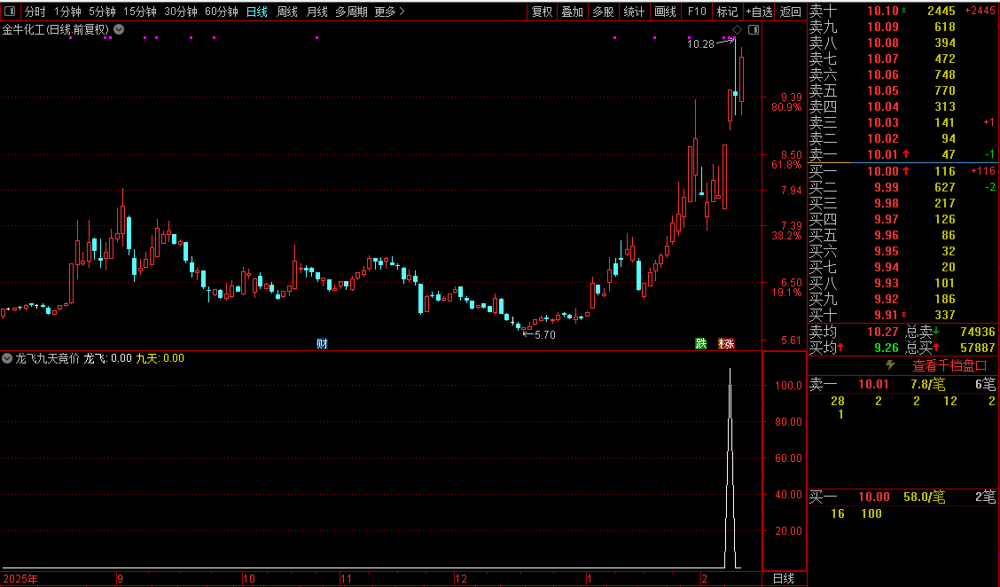Open the 多周期 multi-period view
Image resolution: width=1000 pixels, height=587 pixels.
351,12
